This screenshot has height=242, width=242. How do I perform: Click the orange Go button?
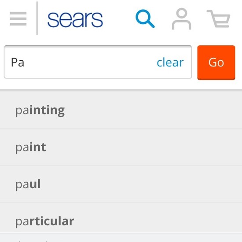coord(216,62)
